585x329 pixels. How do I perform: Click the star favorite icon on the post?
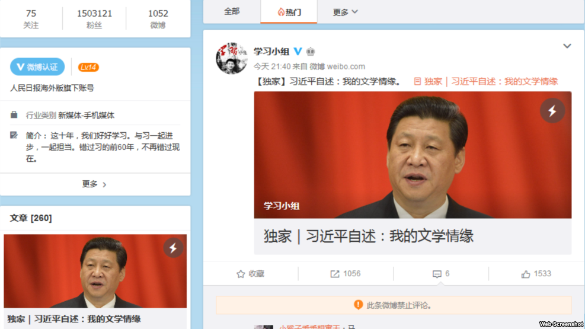[241, 274]
